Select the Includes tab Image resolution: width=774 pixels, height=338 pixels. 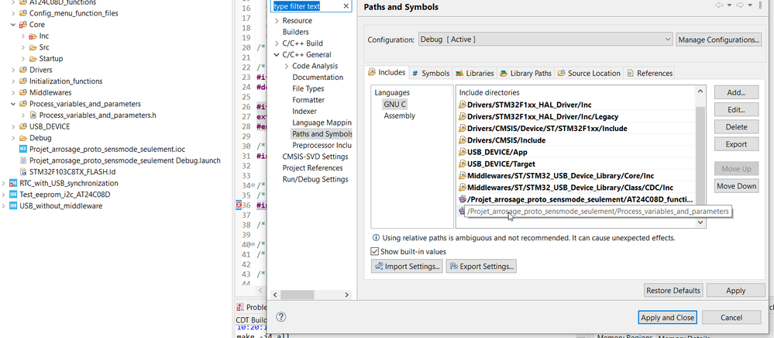click(387, 73)
